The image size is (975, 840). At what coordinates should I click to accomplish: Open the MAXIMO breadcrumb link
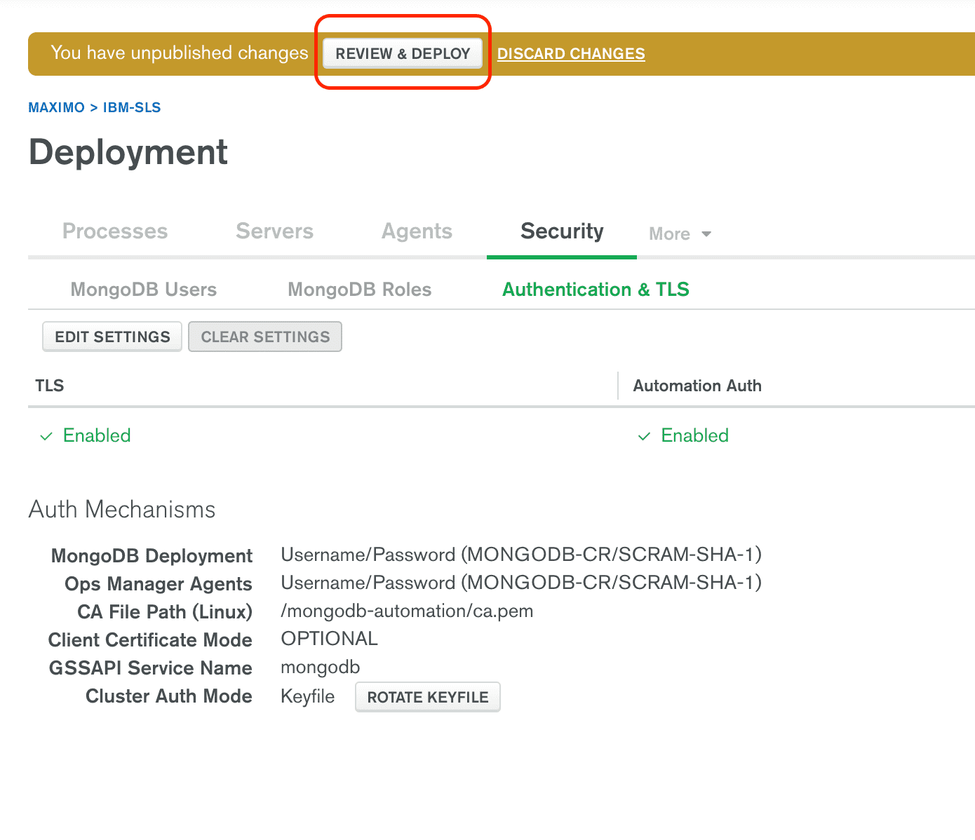56,107
